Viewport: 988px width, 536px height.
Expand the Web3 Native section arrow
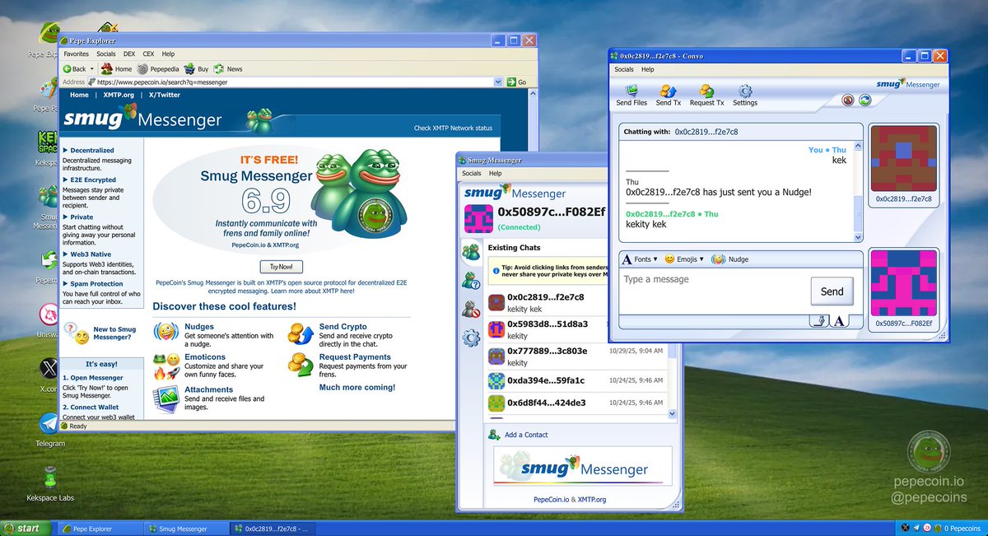pyautogui.click(x=66, y=254)
